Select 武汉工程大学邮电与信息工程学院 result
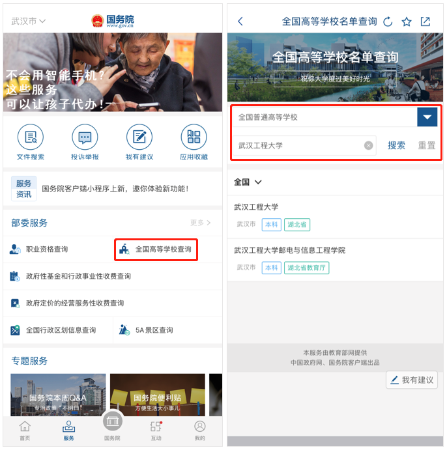Image resolution: width=447 pixels, height=450 pixels. (335, 260)
